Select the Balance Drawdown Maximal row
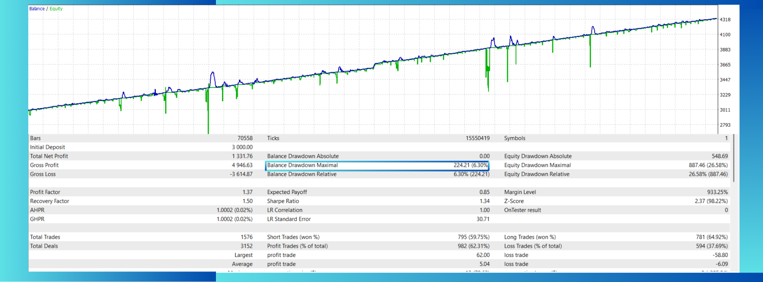The height and width of the screenshot is (282, 763). click(x=377, y=165)
